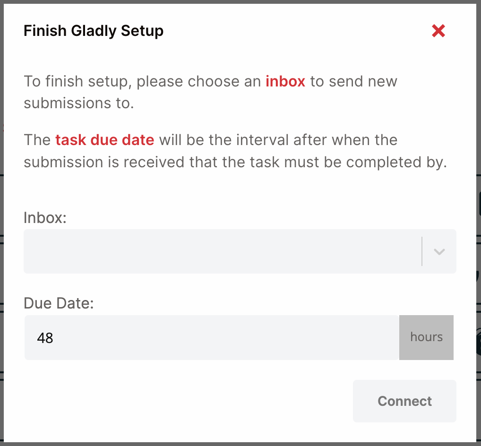Image resolution: width=481 pixels, height=446 pixels.
Task: Select the number 48 in the Due Date box
Action: click(x=44, y=337)
